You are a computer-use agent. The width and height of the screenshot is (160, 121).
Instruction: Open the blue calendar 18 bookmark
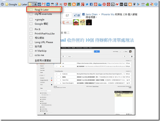point(48,4)
